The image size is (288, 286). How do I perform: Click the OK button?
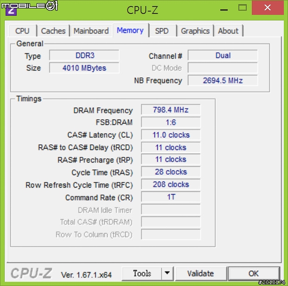(254, 273)
